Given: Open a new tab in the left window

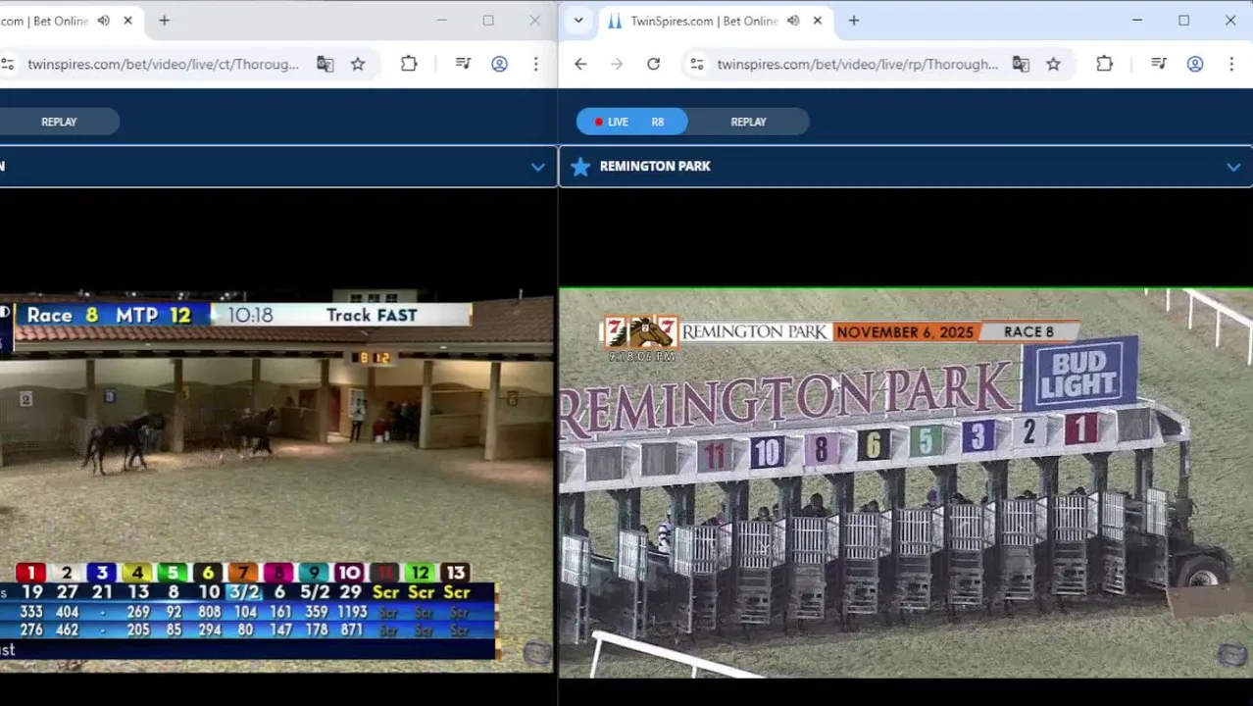Looking at the screenshot, I should click(165, 21).
